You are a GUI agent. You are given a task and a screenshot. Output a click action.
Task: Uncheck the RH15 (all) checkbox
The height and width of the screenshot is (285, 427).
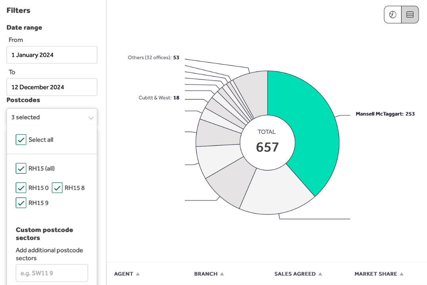click(x=21, y=168)
